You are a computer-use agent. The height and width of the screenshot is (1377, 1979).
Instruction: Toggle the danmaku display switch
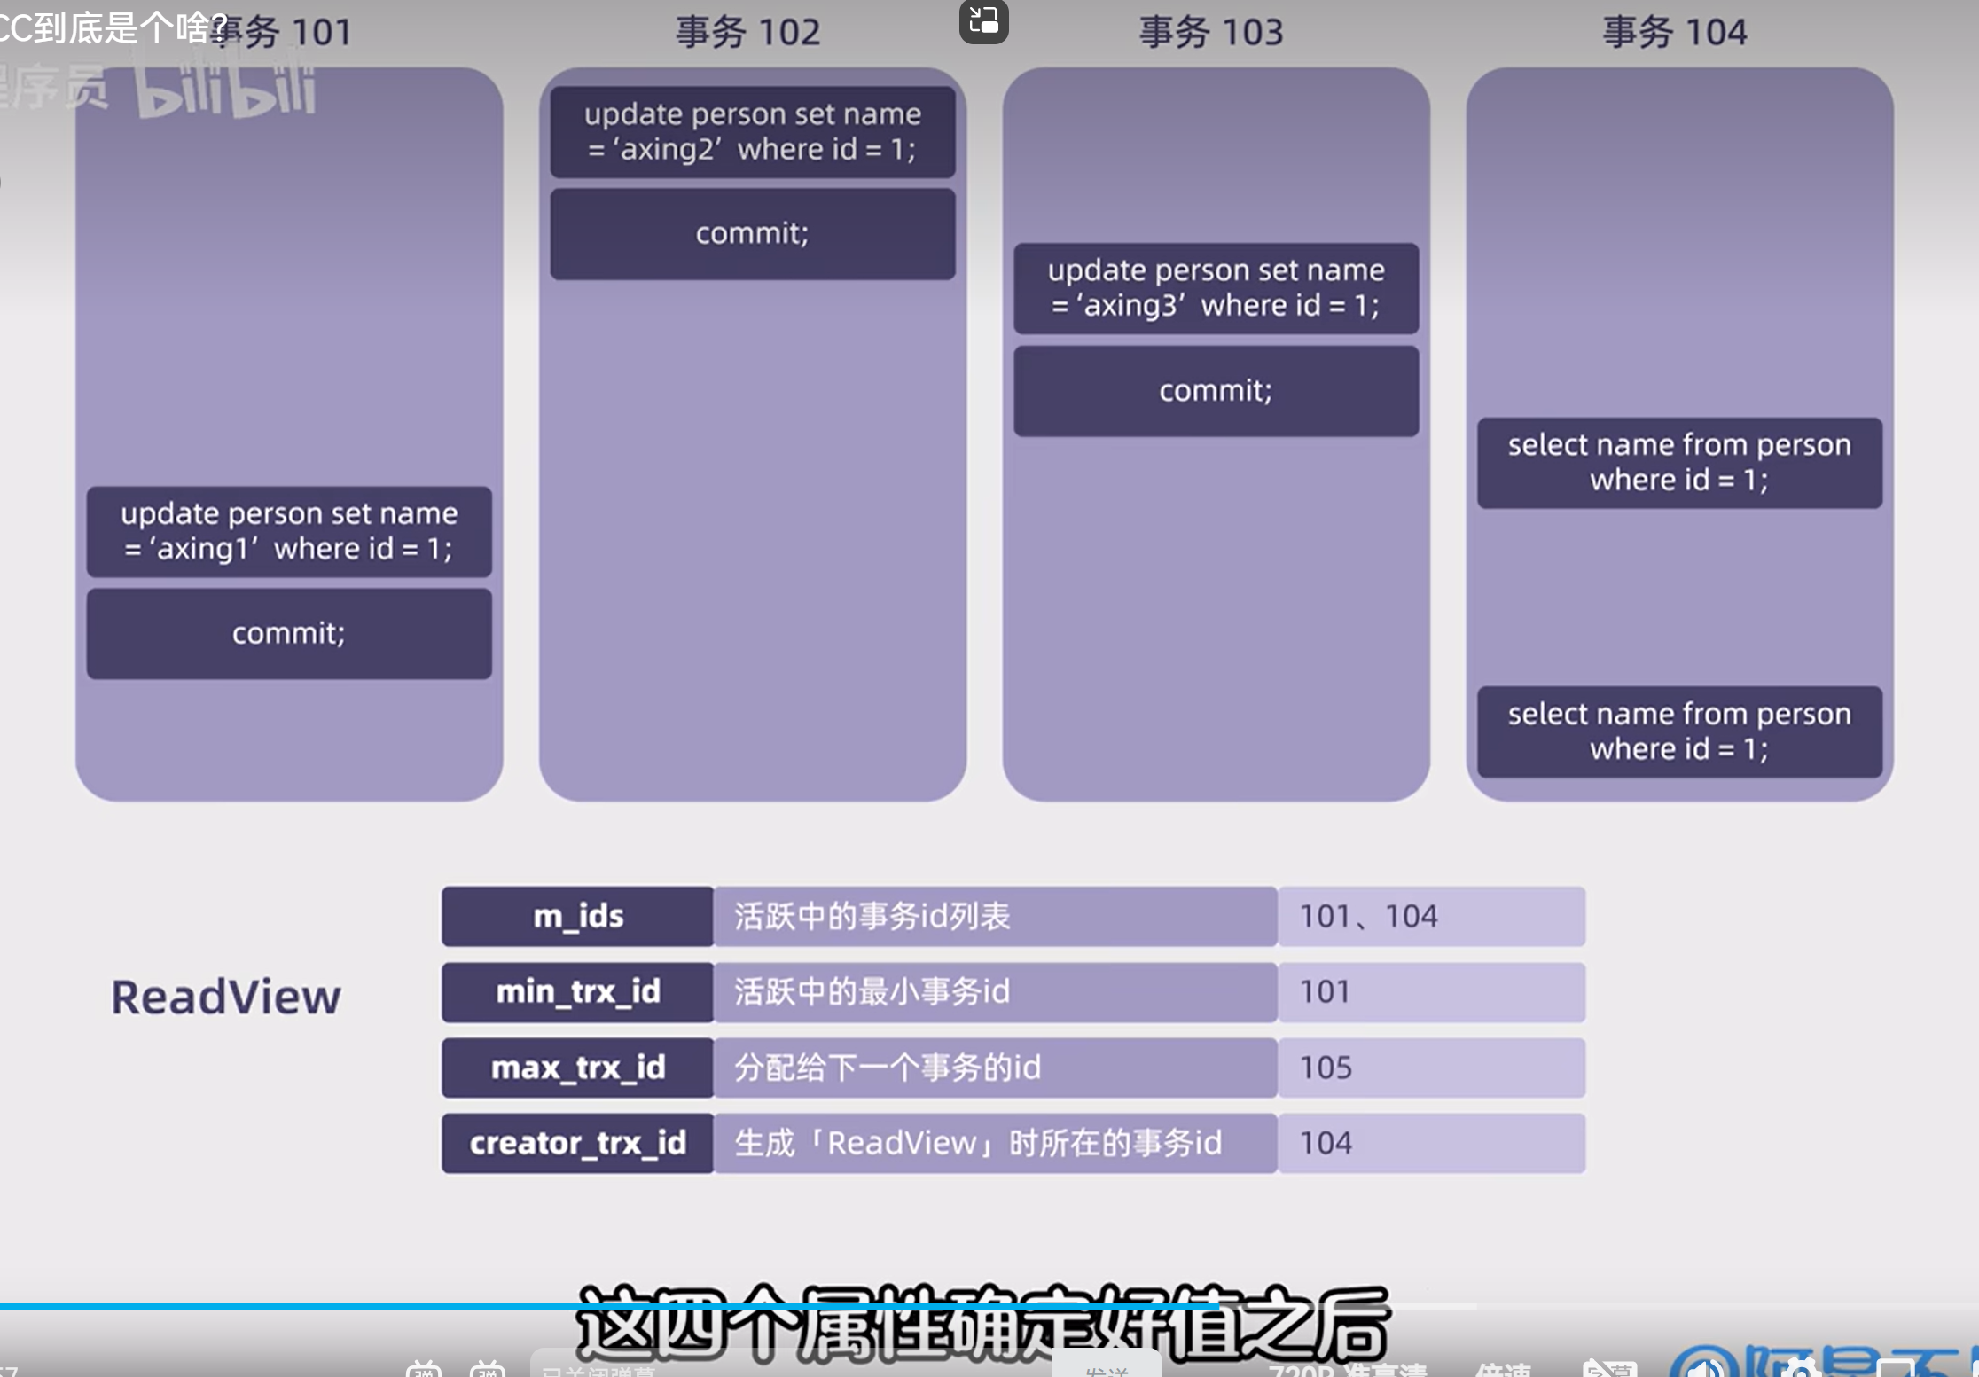click(424, 1370)
